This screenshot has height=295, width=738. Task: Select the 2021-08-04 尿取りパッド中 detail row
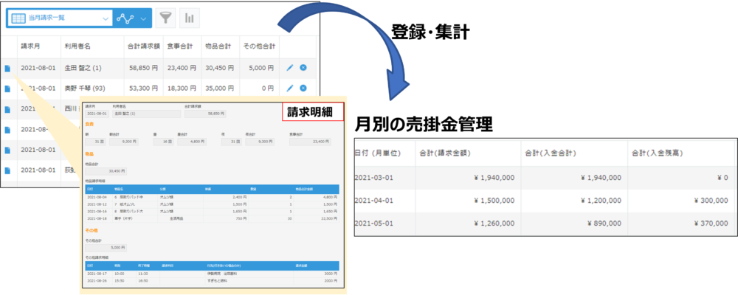pyautogui.click(x=213, y=198)
